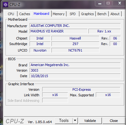Minimize the CPU-Z window
Screen dimensions: 126x125
point(100,3)
